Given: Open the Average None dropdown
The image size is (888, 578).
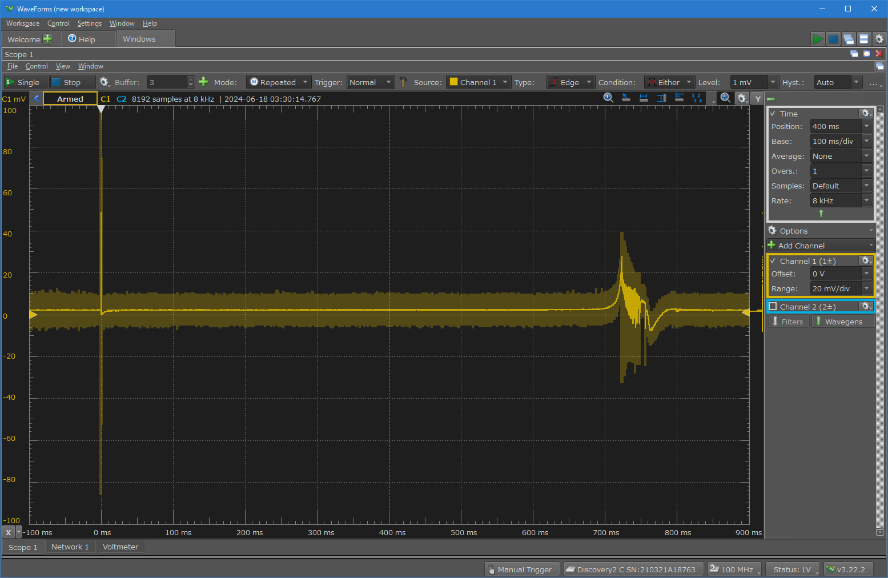Looking at the screenshot, I should [x=841, y=156].
